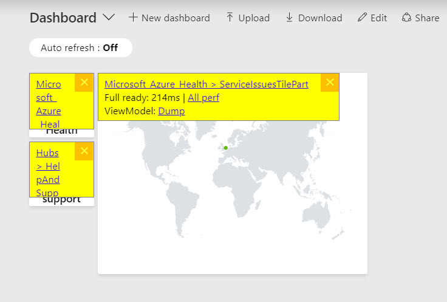Click the Share dashboard button
The height and width of the screenshot is (302, 447).
(420, 18)
